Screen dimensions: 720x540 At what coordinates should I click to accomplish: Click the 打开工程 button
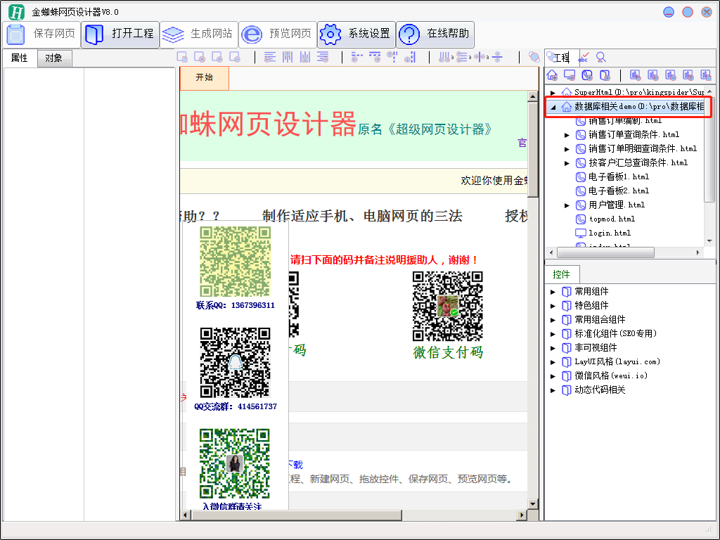coord(120,34)
